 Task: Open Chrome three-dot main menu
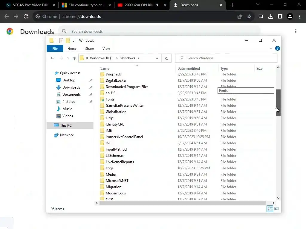point(299,17)
